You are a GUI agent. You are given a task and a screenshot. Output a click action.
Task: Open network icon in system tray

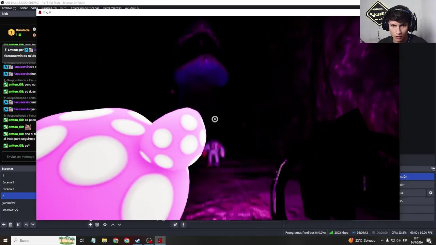tap(393, 241)
